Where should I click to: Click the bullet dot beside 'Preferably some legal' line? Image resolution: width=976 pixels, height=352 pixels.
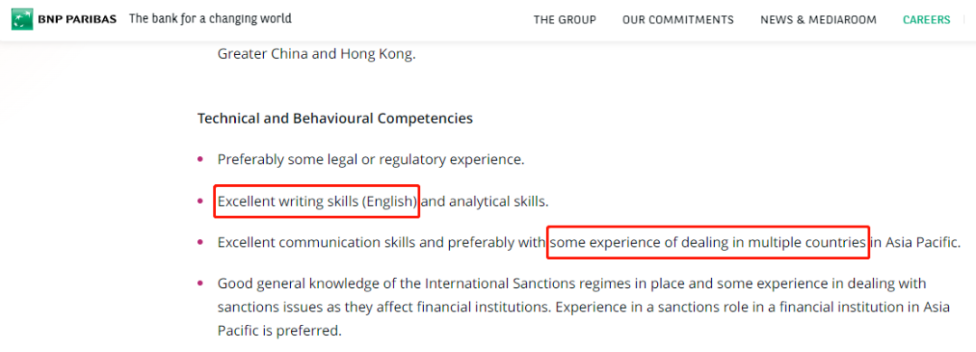point(201,159)
